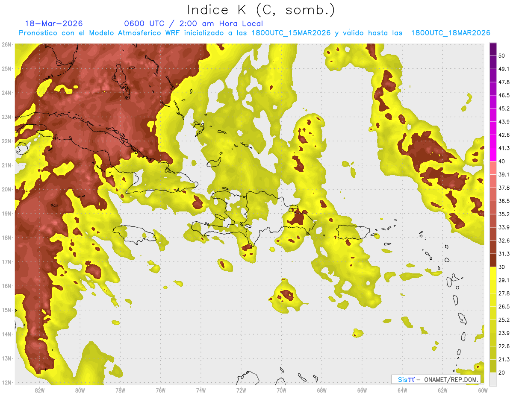Click the colorbar label '43.9'
The image size is (513, 396).
[x=504, y=122]
